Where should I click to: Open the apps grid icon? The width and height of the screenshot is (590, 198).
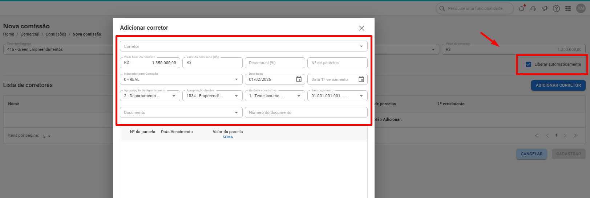tap(568, 8)
